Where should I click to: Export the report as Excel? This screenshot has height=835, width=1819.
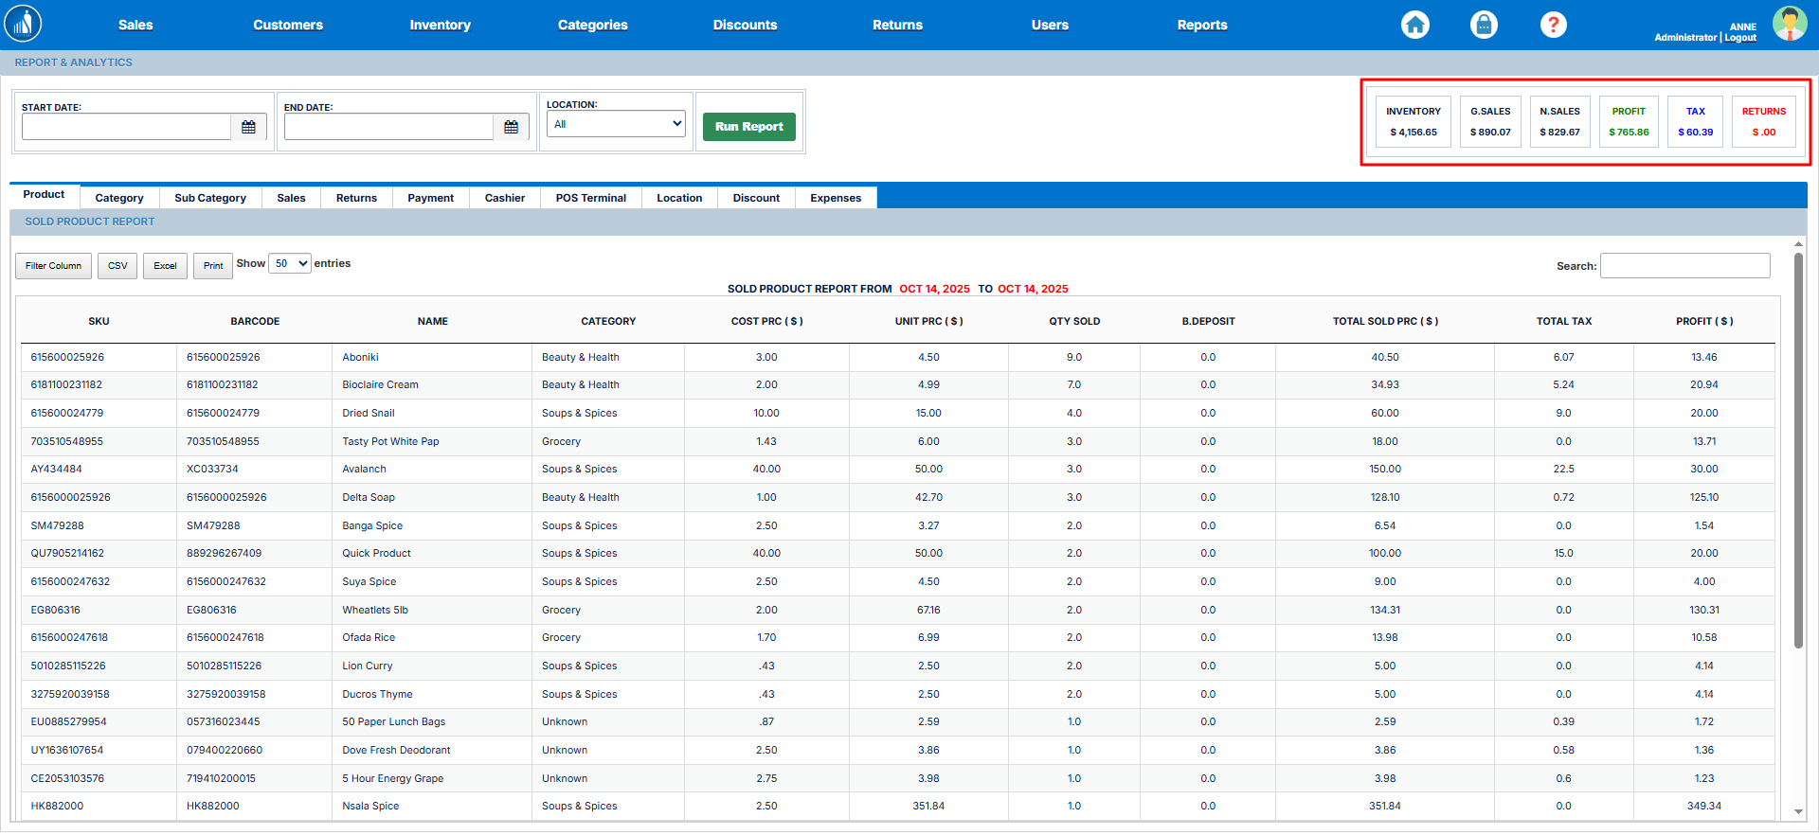coord(165,266)
